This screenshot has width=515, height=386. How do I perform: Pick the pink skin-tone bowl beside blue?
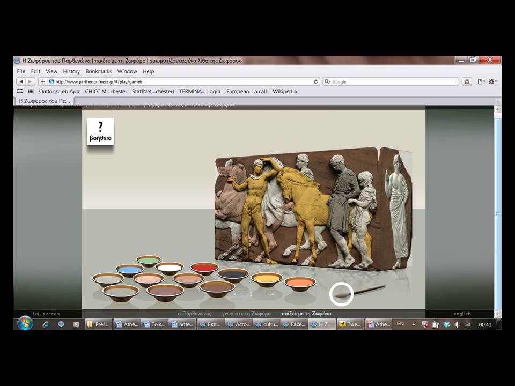[x=149, y=280]
